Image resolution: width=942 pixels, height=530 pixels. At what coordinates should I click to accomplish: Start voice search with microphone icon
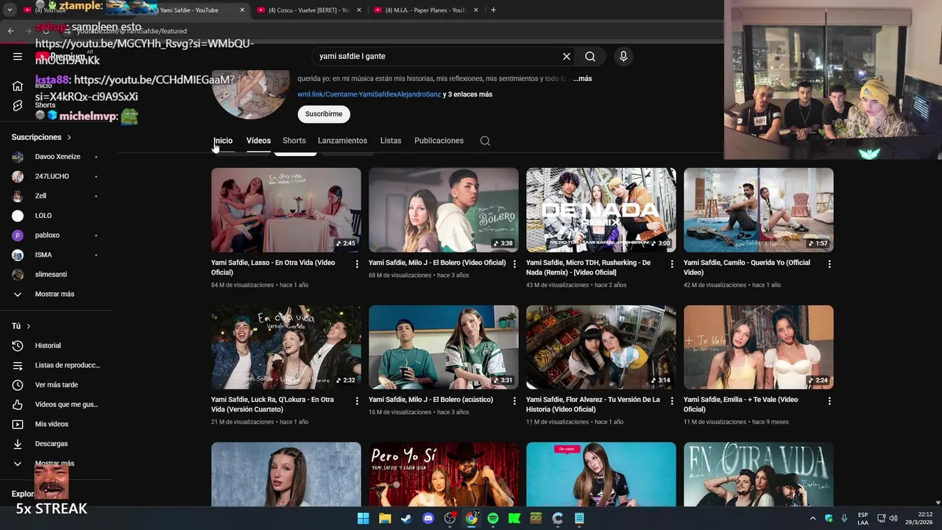tap(623, 56)
